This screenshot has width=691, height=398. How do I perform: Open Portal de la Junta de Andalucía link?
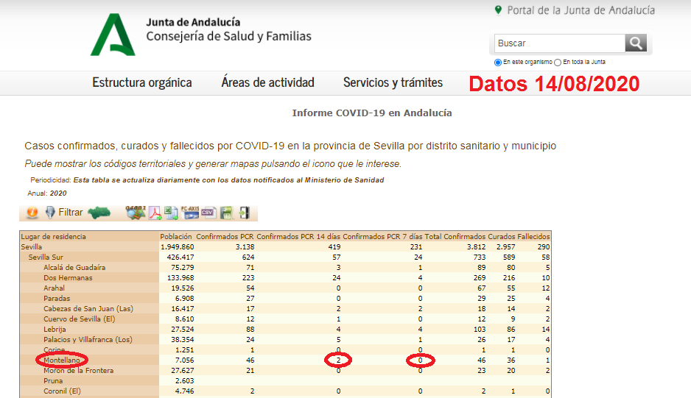coord(581,10)
